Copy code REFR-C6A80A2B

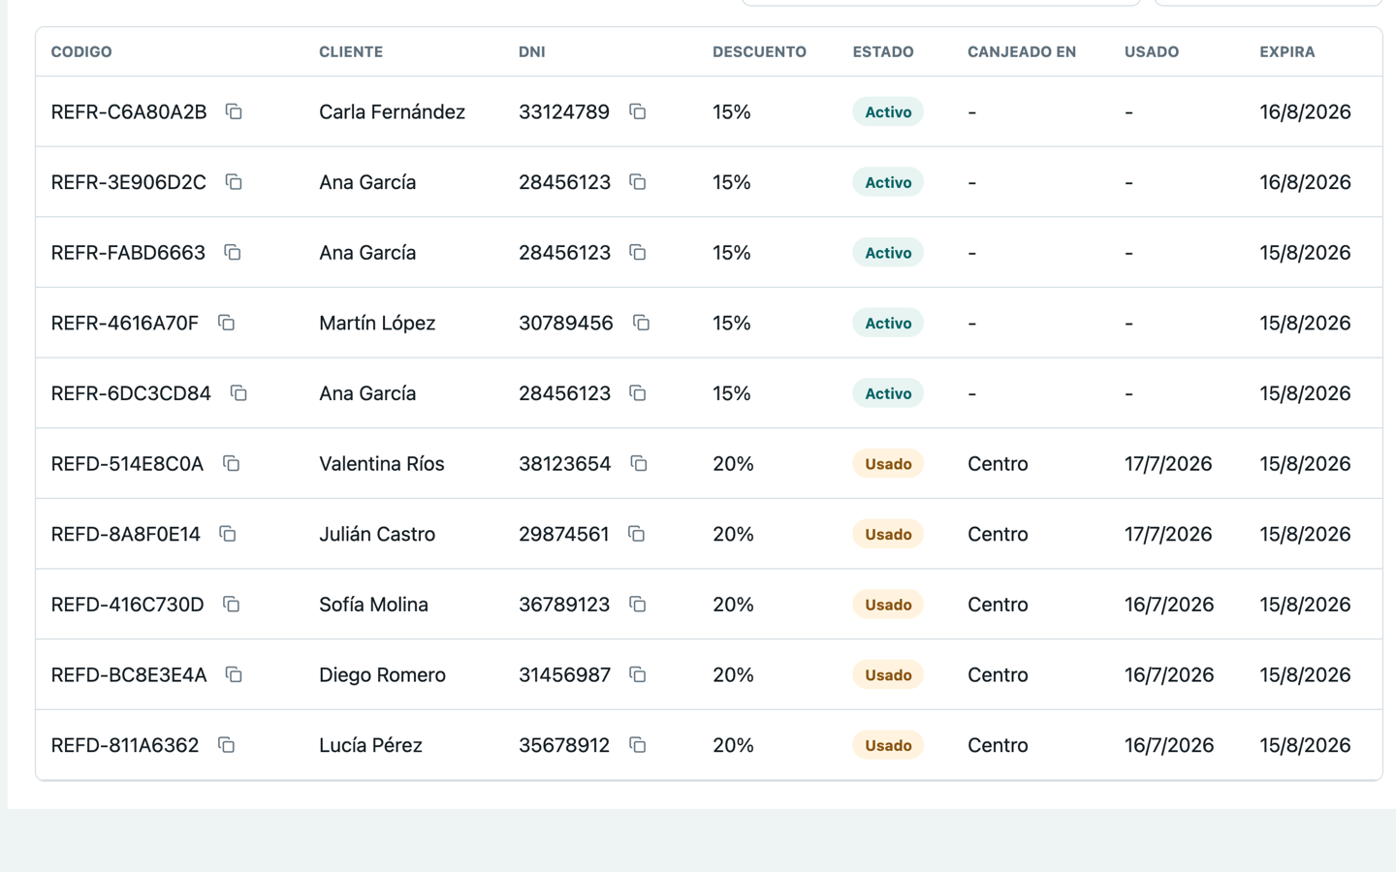coord(234,111)
